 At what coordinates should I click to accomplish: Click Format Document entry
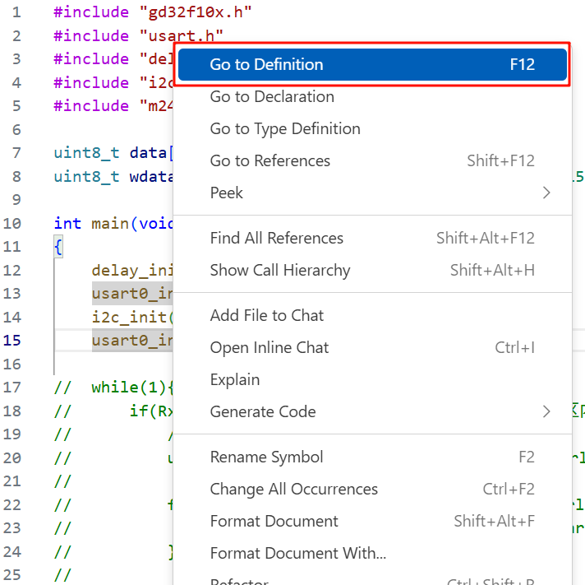tap(372, 522)
